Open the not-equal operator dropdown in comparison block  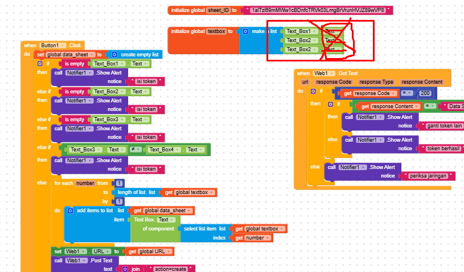pyautogui.click(x=135, y=150)
